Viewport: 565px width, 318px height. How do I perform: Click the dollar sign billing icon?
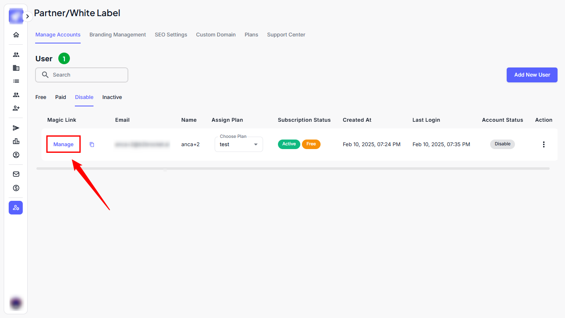click(16, 188)
